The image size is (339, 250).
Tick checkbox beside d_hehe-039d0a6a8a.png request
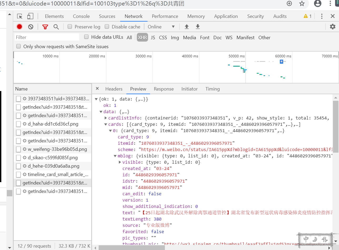click(18, 166)
